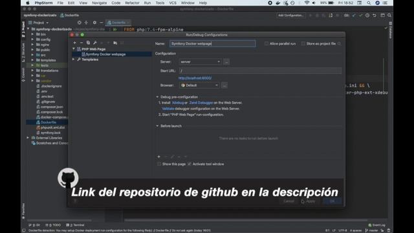This screenshot has height=233, width=414.
Task: Open the Event Log in the status bar
Action: point(376,225)
